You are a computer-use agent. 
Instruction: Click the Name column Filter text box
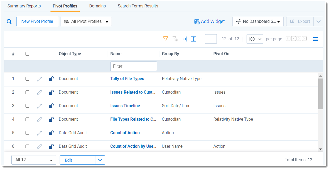point(133,66)
